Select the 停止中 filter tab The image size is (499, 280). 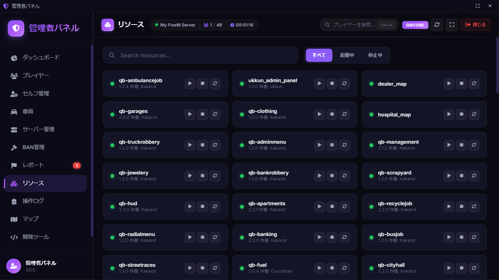click(x=375, y=55)
